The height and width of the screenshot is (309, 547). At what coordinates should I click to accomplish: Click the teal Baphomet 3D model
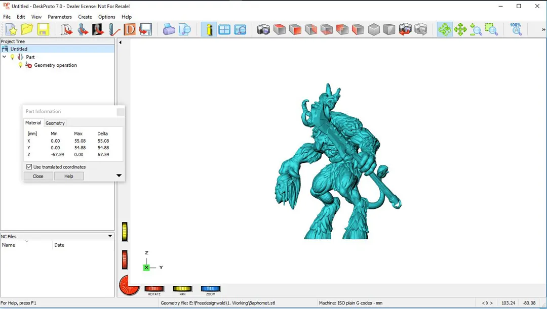338,162
